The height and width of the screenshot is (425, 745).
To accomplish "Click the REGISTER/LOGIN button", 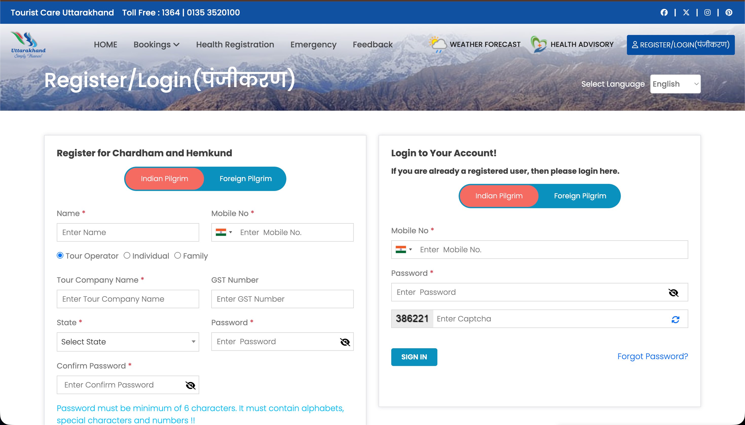I will pyautogui.click(x=680, y=45).
